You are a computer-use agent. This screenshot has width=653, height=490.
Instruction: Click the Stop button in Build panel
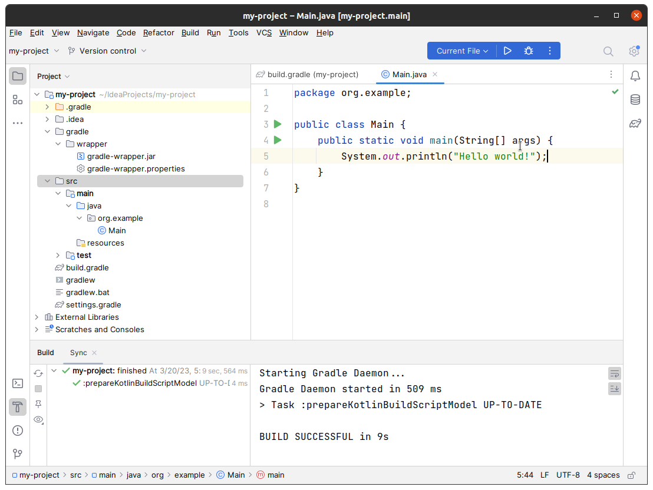click(x=38, y=389)
